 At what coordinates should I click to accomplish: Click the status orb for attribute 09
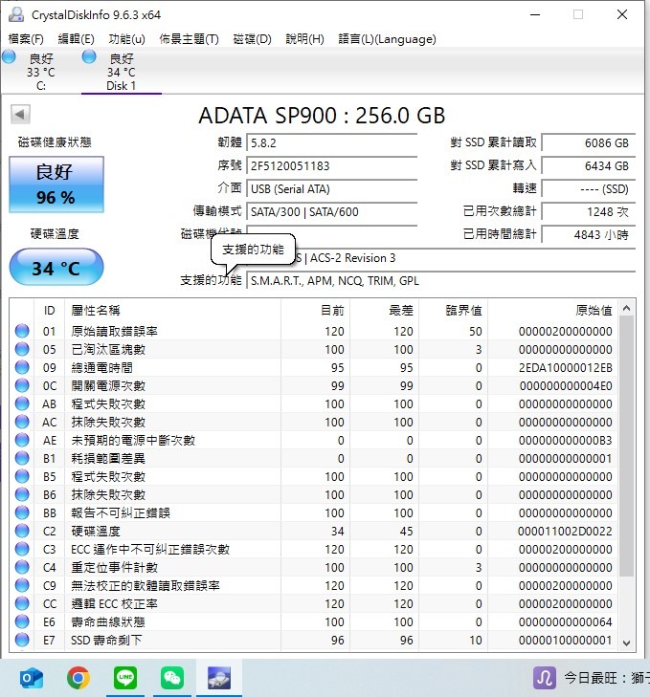(22, 367)
